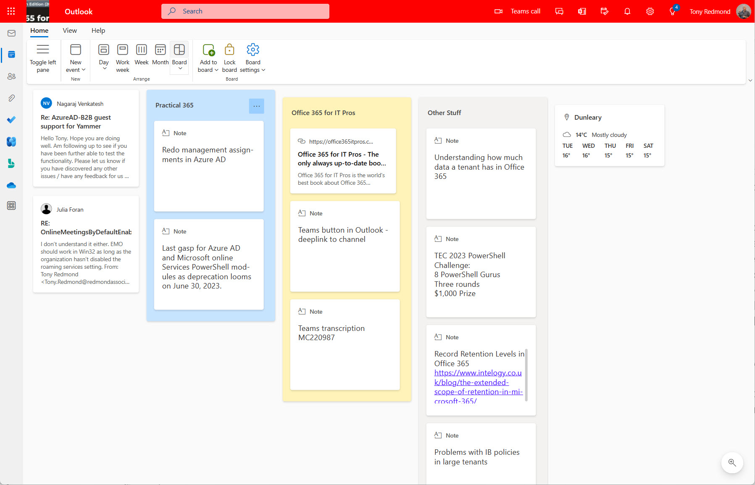Click the Outlook brand label
The image size is (755, 485).
(x=79, y=12)
